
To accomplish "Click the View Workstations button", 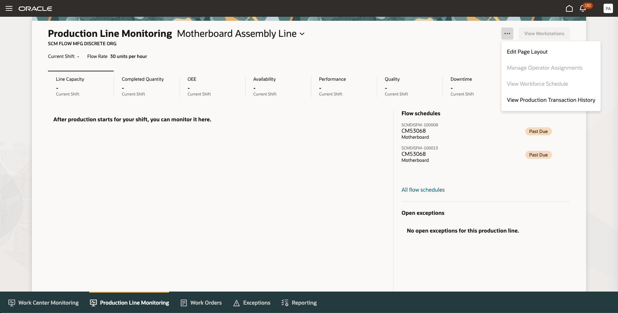I will tap(544, 34).
